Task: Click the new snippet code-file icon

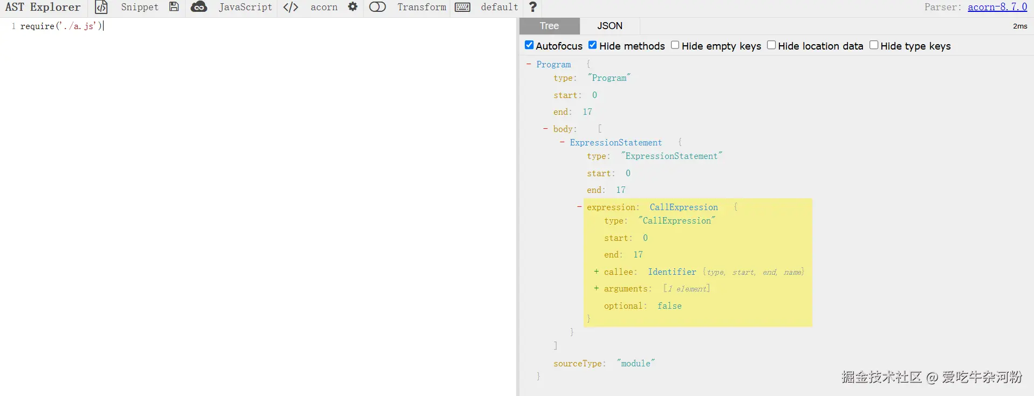Action: click(101, 7)
